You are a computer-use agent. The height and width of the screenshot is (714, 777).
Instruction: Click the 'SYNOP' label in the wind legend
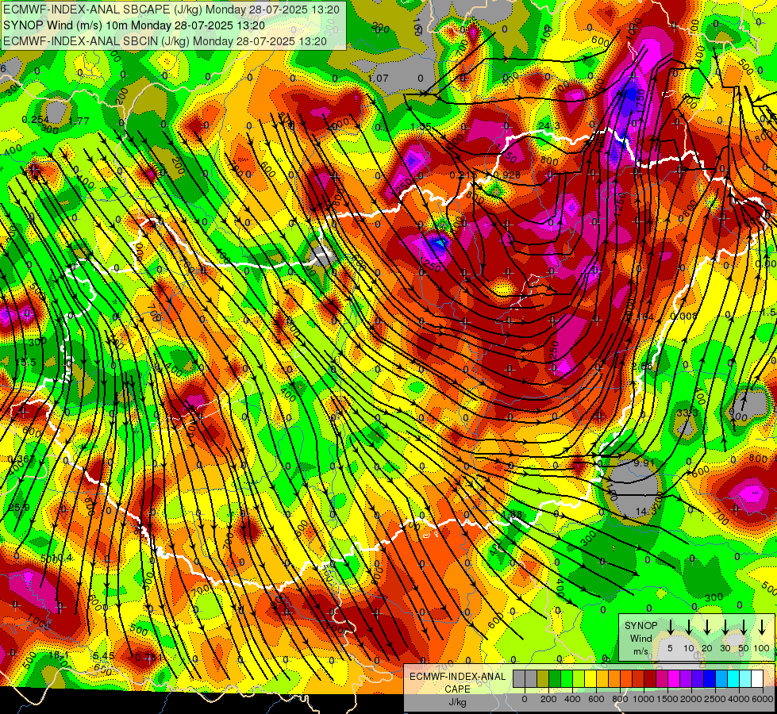tap(640, 625)
